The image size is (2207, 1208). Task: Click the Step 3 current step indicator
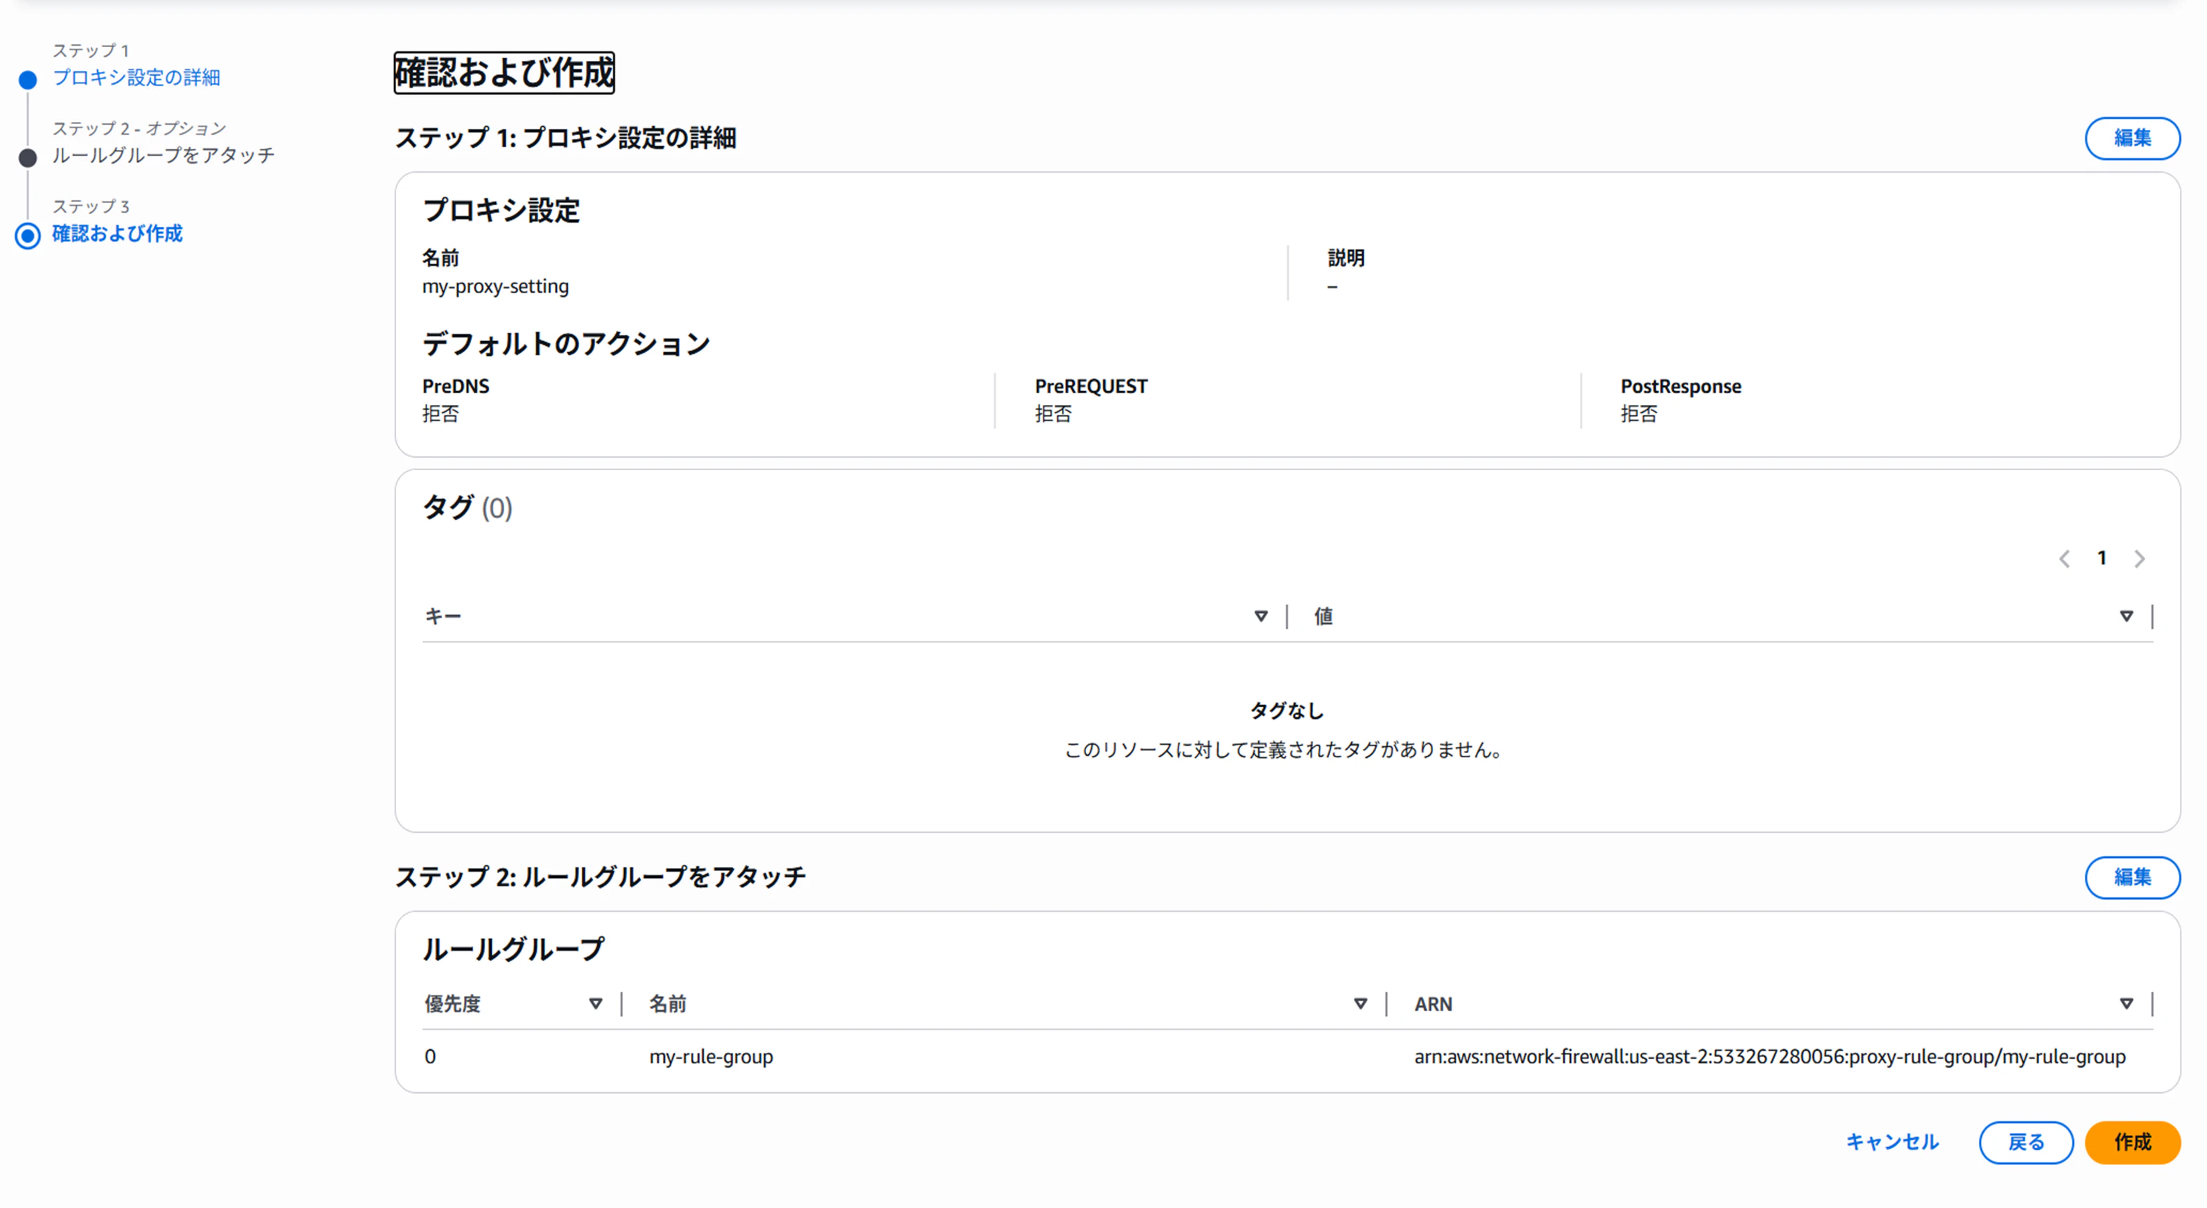pyautogui.click(x=28, y=236)
